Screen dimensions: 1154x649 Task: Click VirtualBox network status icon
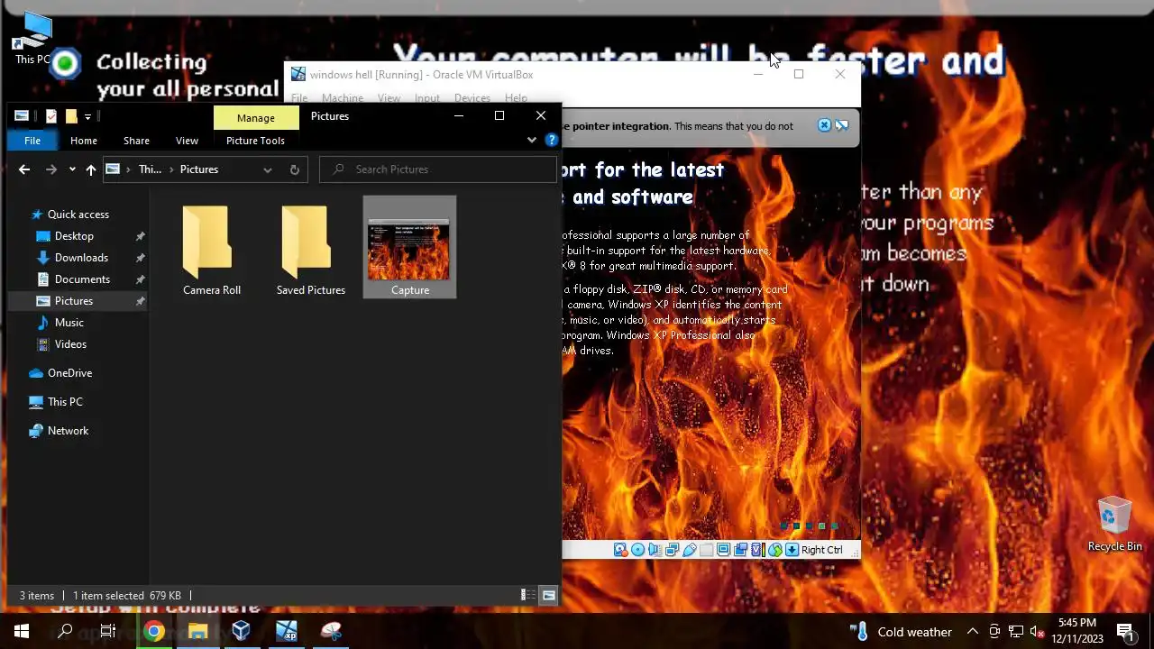click(x=672, y=550)
